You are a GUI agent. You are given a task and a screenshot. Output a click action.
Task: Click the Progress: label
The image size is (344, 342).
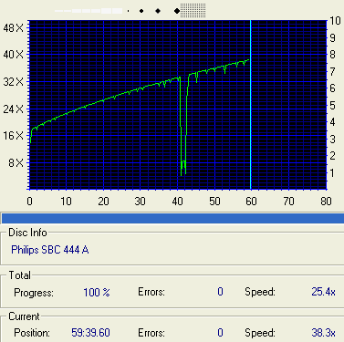tap(34, 293)
